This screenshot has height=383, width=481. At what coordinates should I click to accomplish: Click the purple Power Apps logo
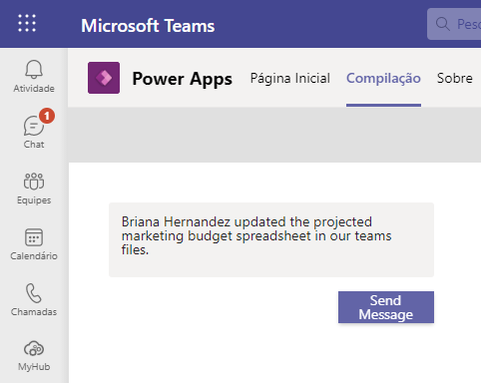click(x=104, y=78)
